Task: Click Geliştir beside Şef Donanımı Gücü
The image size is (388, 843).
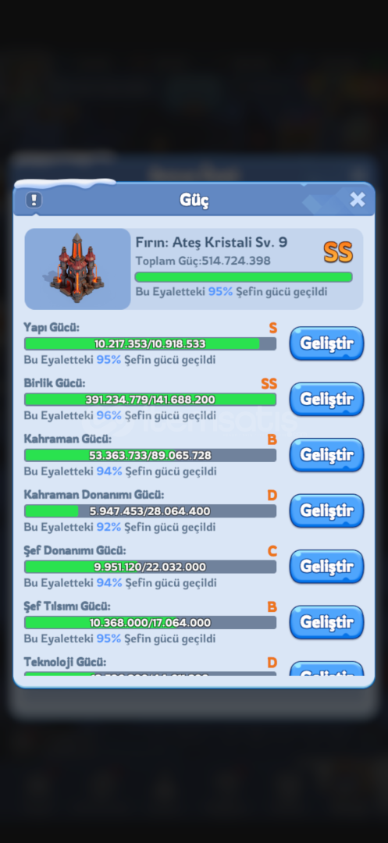Action: click(327, 566)
